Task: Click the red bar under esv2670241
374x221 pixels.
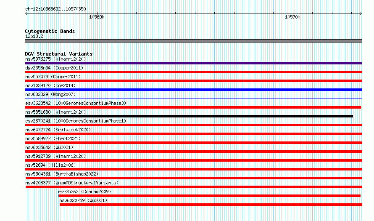Action: (x=193, y=125)
